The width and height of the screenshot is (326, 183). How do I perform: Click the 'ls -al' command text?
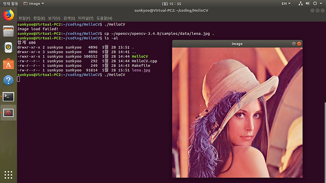[x=111, y=38]
